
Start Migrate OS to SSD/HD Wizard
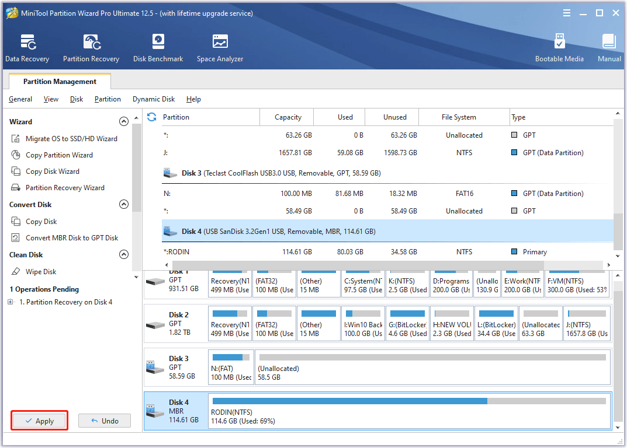pos(71,139)
